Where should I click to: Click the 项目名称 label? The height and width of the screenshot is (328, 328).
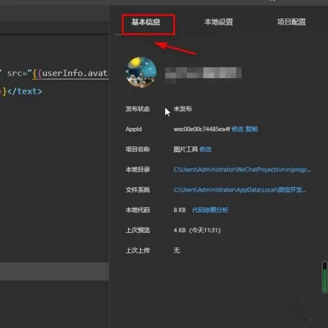pos(138,150)
